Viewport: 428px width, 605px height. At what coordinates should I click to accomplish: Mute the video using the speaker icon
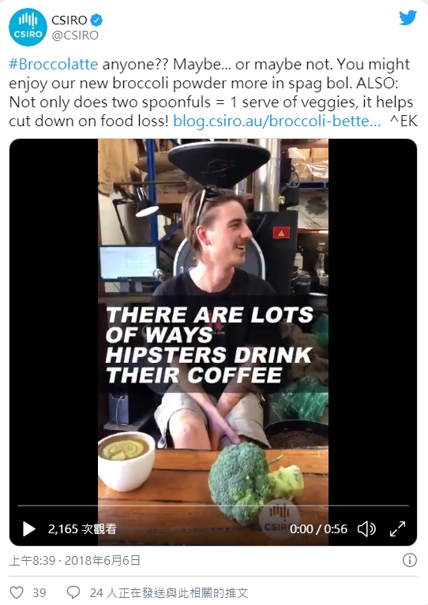(x=366, y=528)
